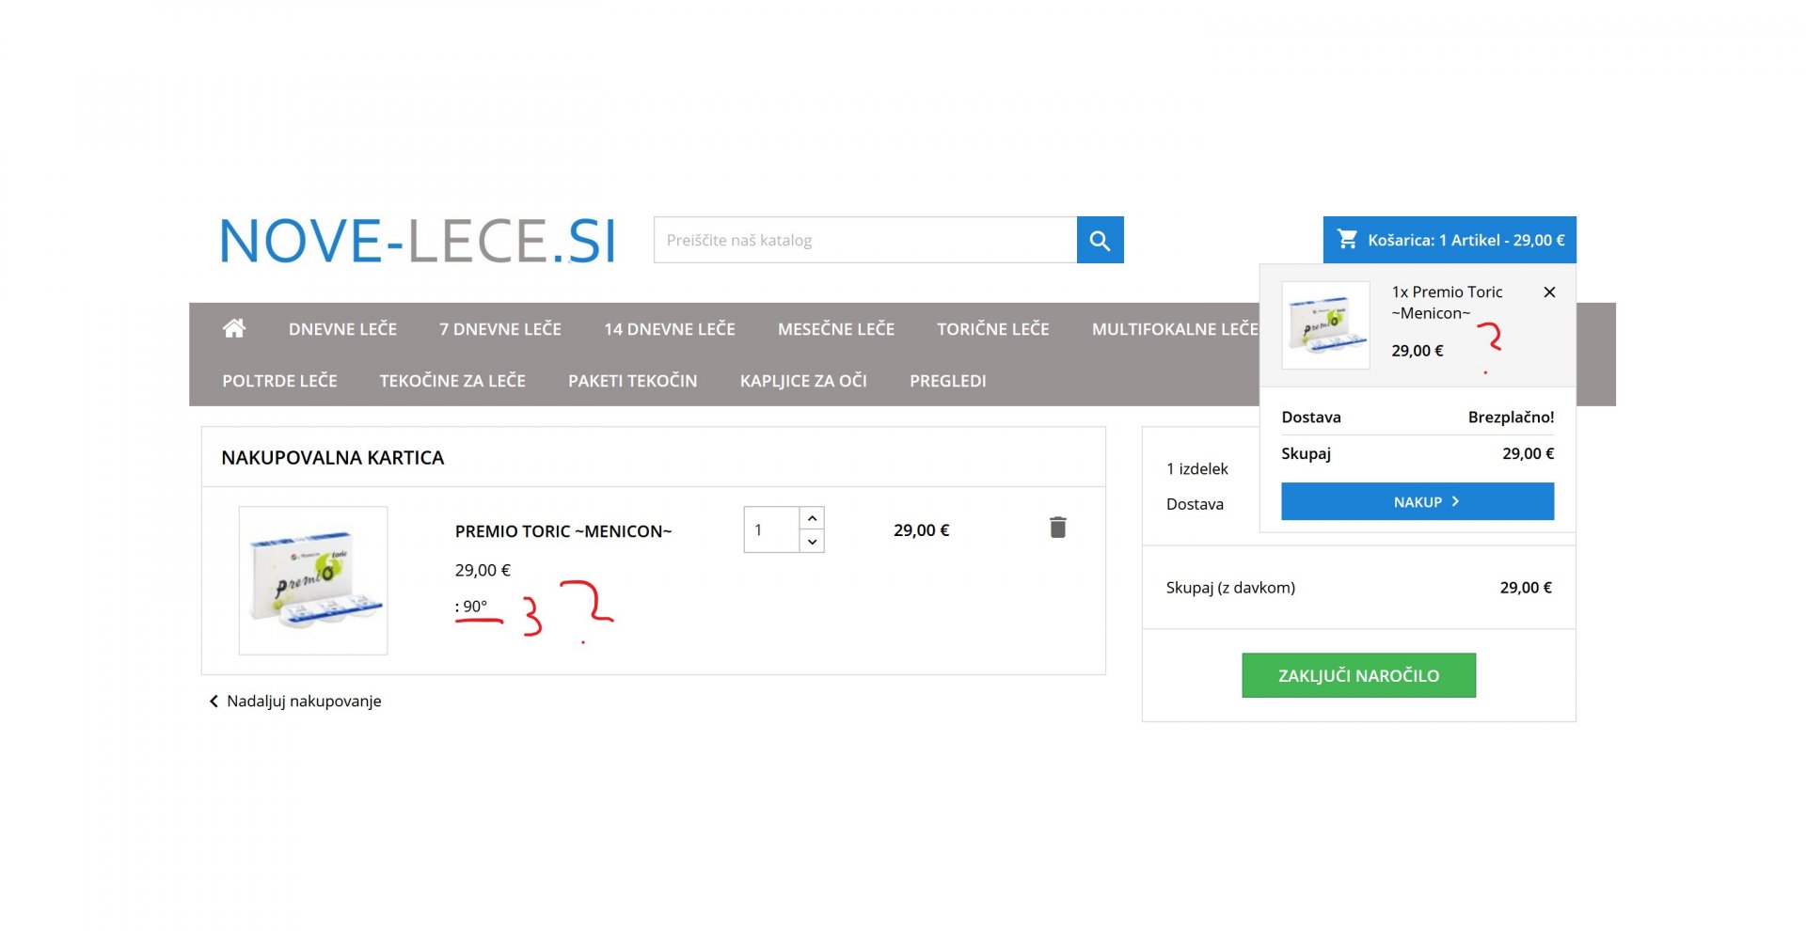
Task: Open the Košarica cart button
Action: [x=1450, y=240]
